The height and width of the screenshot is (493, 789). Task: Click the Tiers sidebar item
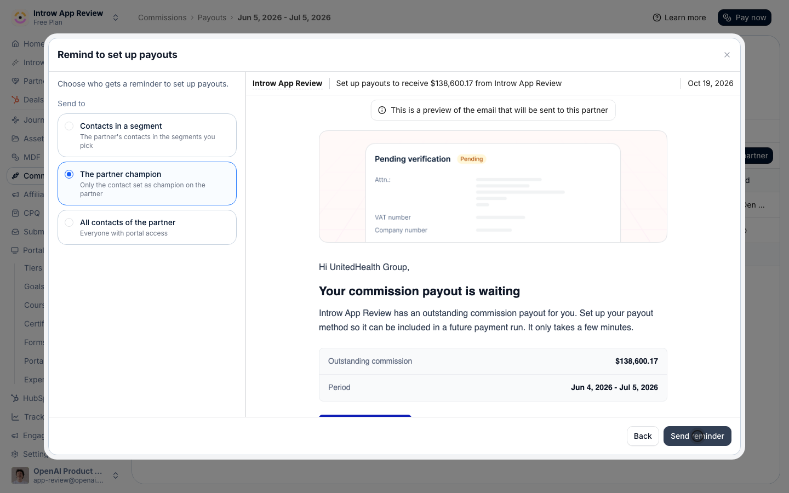[x=33, y=268]
